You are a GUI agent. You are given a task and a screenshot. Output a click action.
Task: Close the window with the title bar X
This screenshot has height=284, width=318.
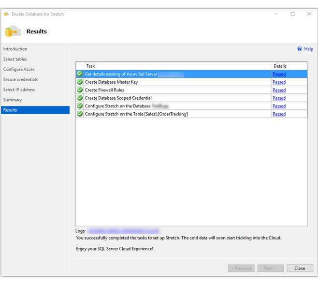309,14
